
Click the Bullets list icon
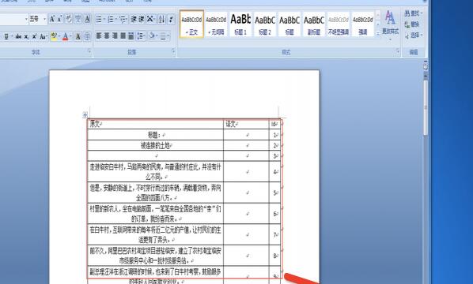pyautogui.click(x=100, y=20)
